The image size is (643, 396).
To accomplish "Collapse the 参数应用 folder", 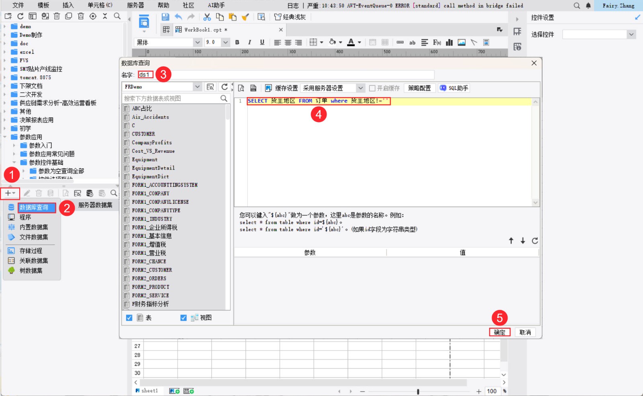I will point(4,137).
